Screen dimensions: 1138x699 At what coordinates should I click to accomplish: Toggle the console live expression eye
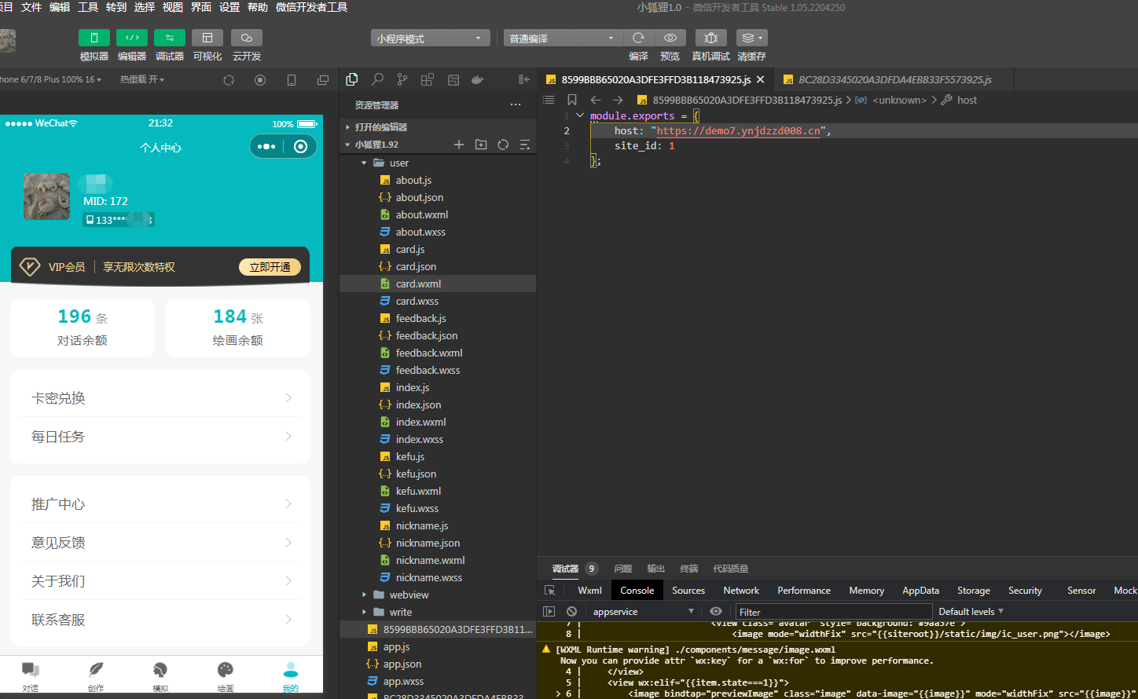[x=716, y=611]
